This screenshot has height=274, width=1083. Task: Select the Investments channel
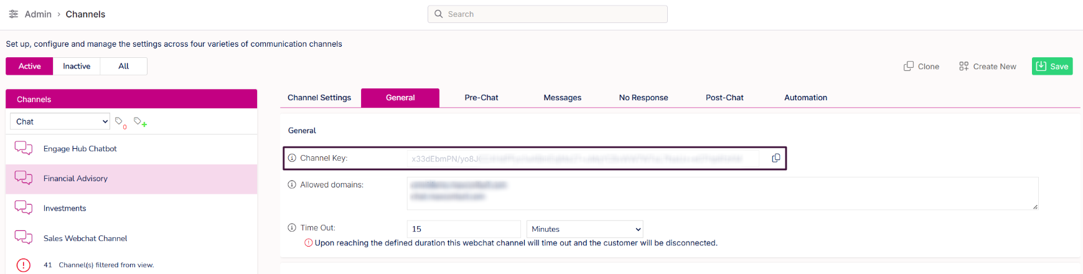point(65,209)
